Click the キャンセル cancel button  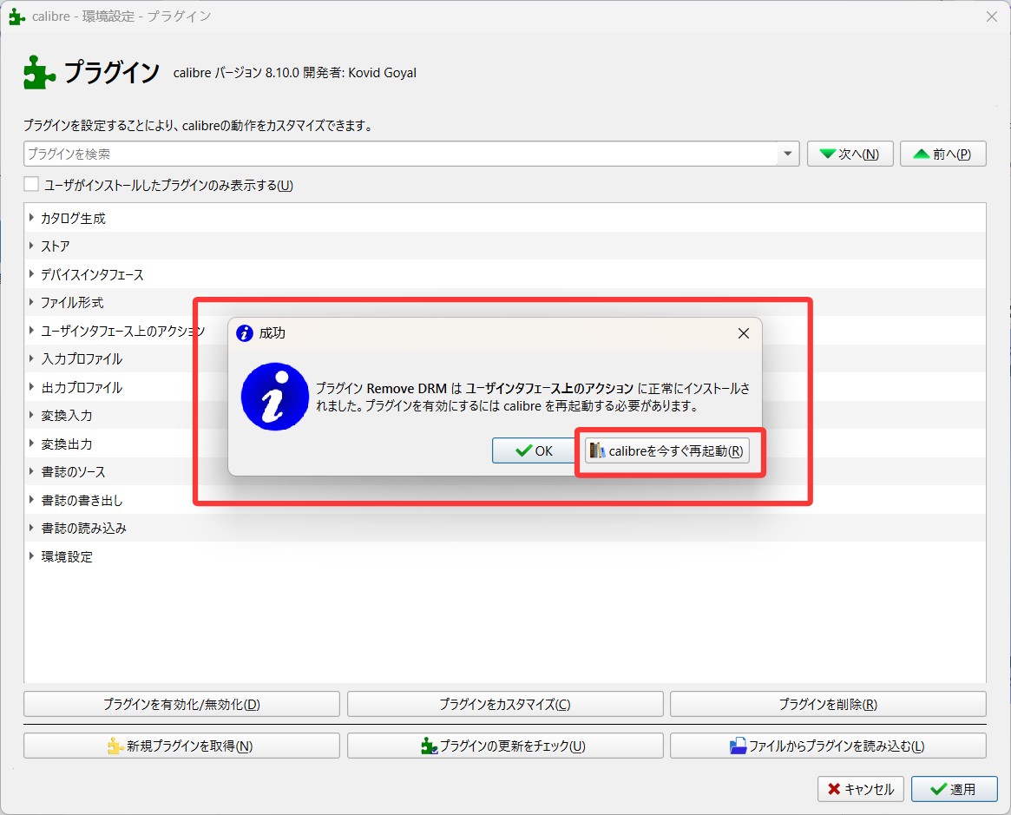click(x=861, y=789)
